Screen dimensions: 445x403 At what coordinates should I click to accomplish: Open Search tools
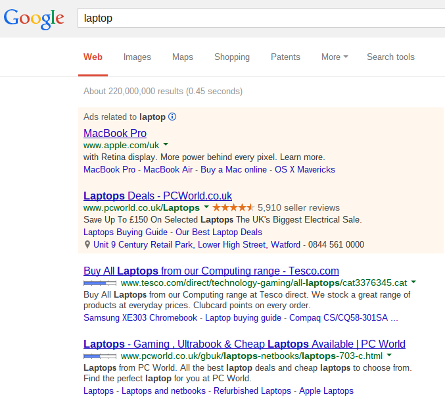click(x=390, y=57)
